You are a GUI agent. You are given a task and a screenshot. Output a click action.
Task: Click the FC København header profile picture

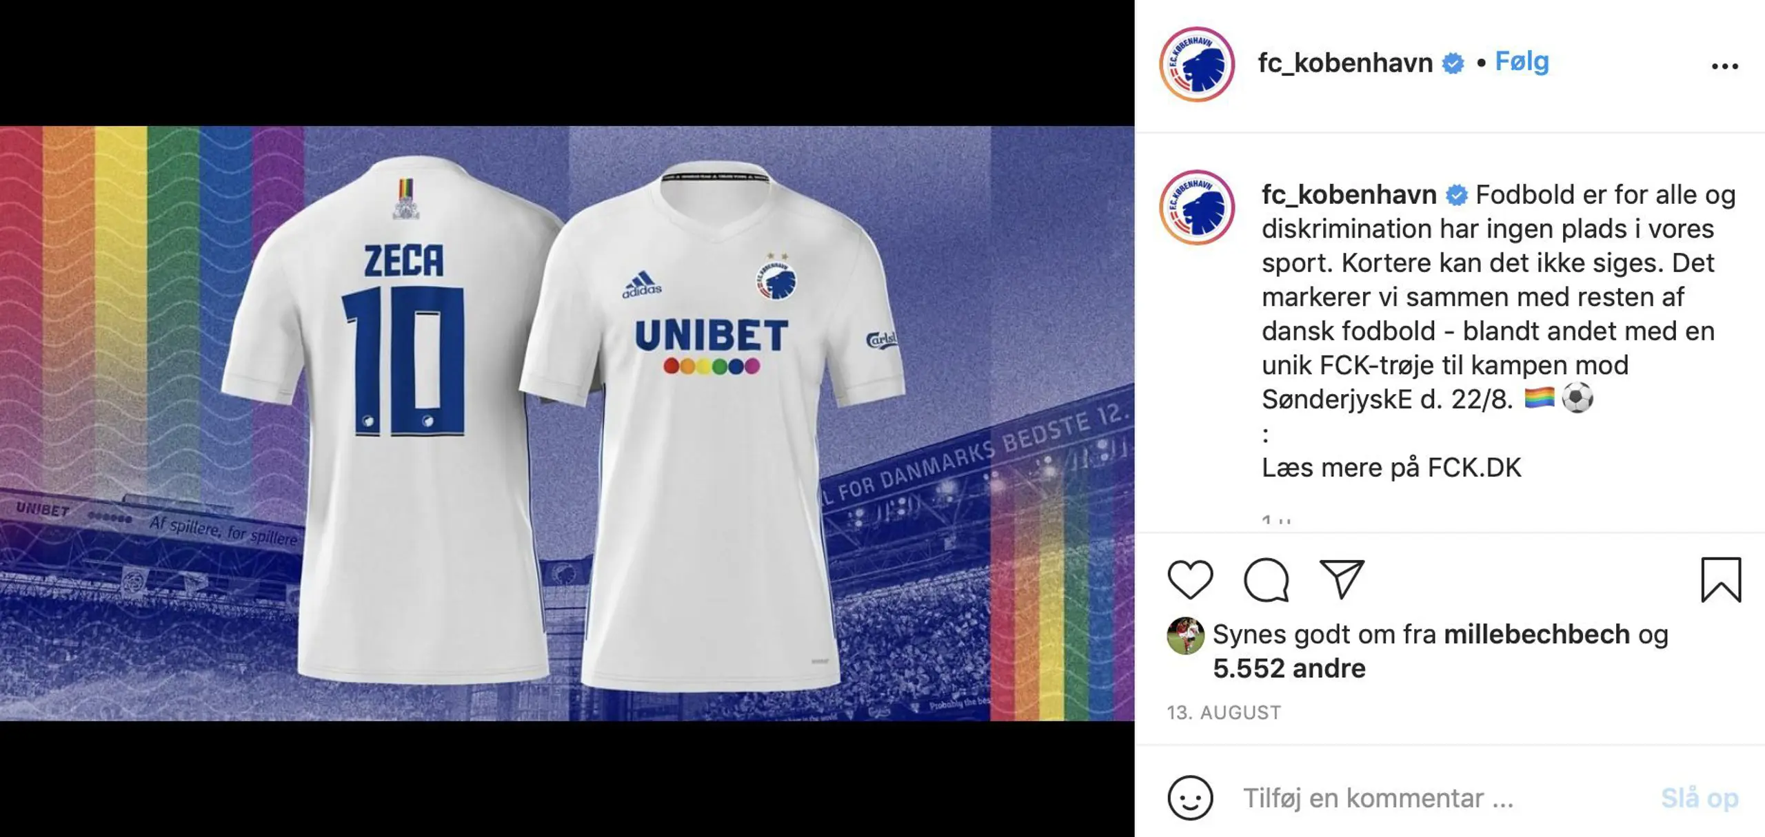click(x=1197, y=64)
